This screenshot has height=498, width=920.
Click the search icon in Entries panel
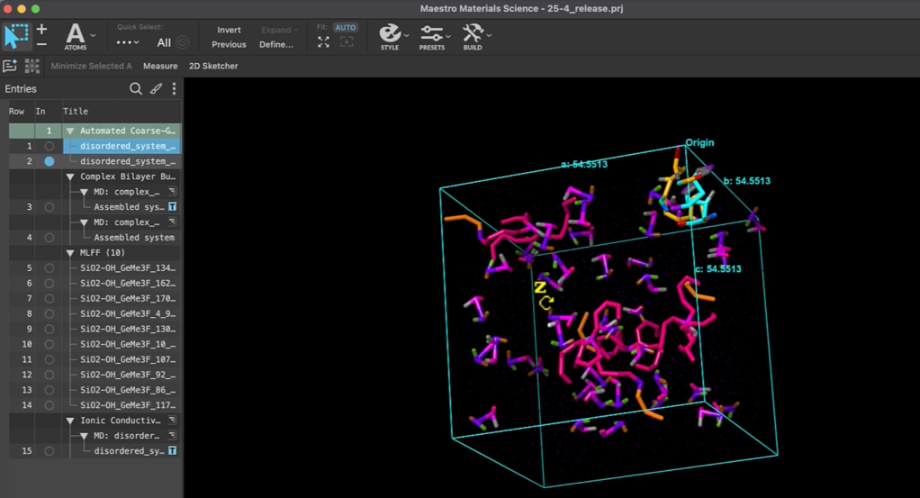pos(136,89)
